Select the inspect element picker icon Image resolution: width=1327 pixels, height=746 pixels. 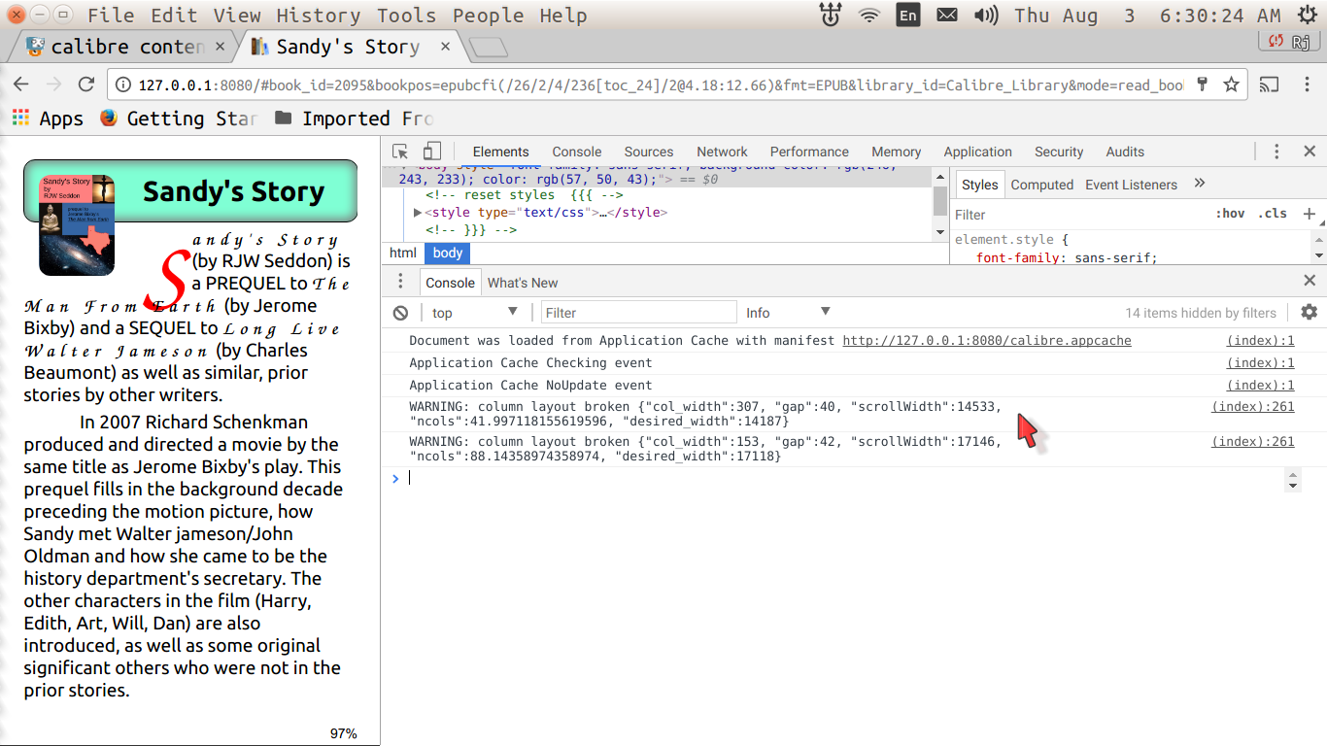pyautogui.click(x=400, y=152)
